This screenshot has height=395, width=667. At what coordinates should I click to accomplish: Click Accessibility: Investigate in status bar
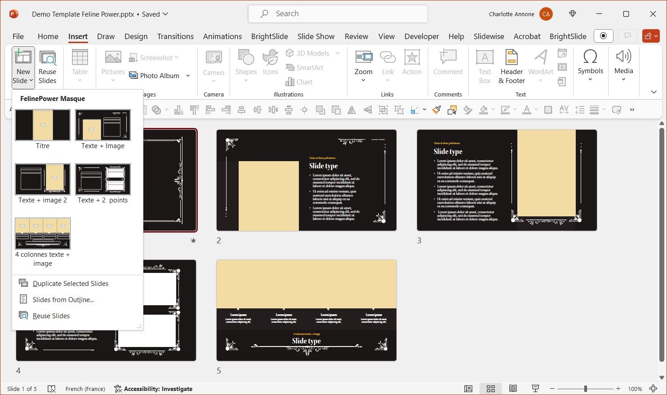click(153, 389)
